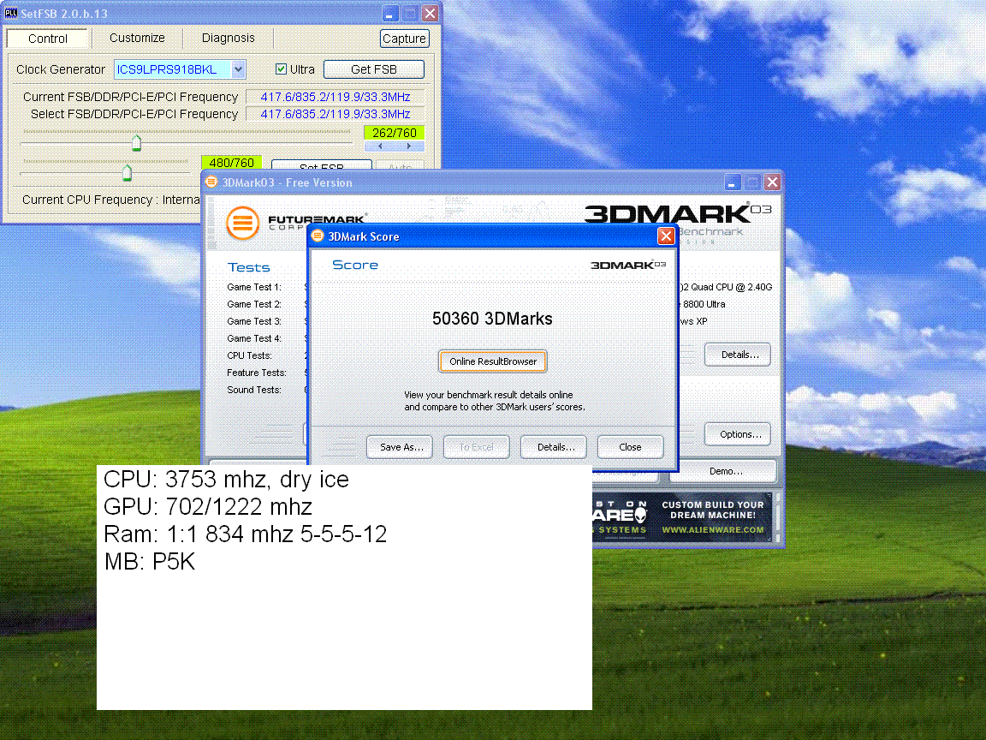Viewport: 986px width, 740px height.
Task: Click the upper FSB slider handle
Action: pos(136,143)
